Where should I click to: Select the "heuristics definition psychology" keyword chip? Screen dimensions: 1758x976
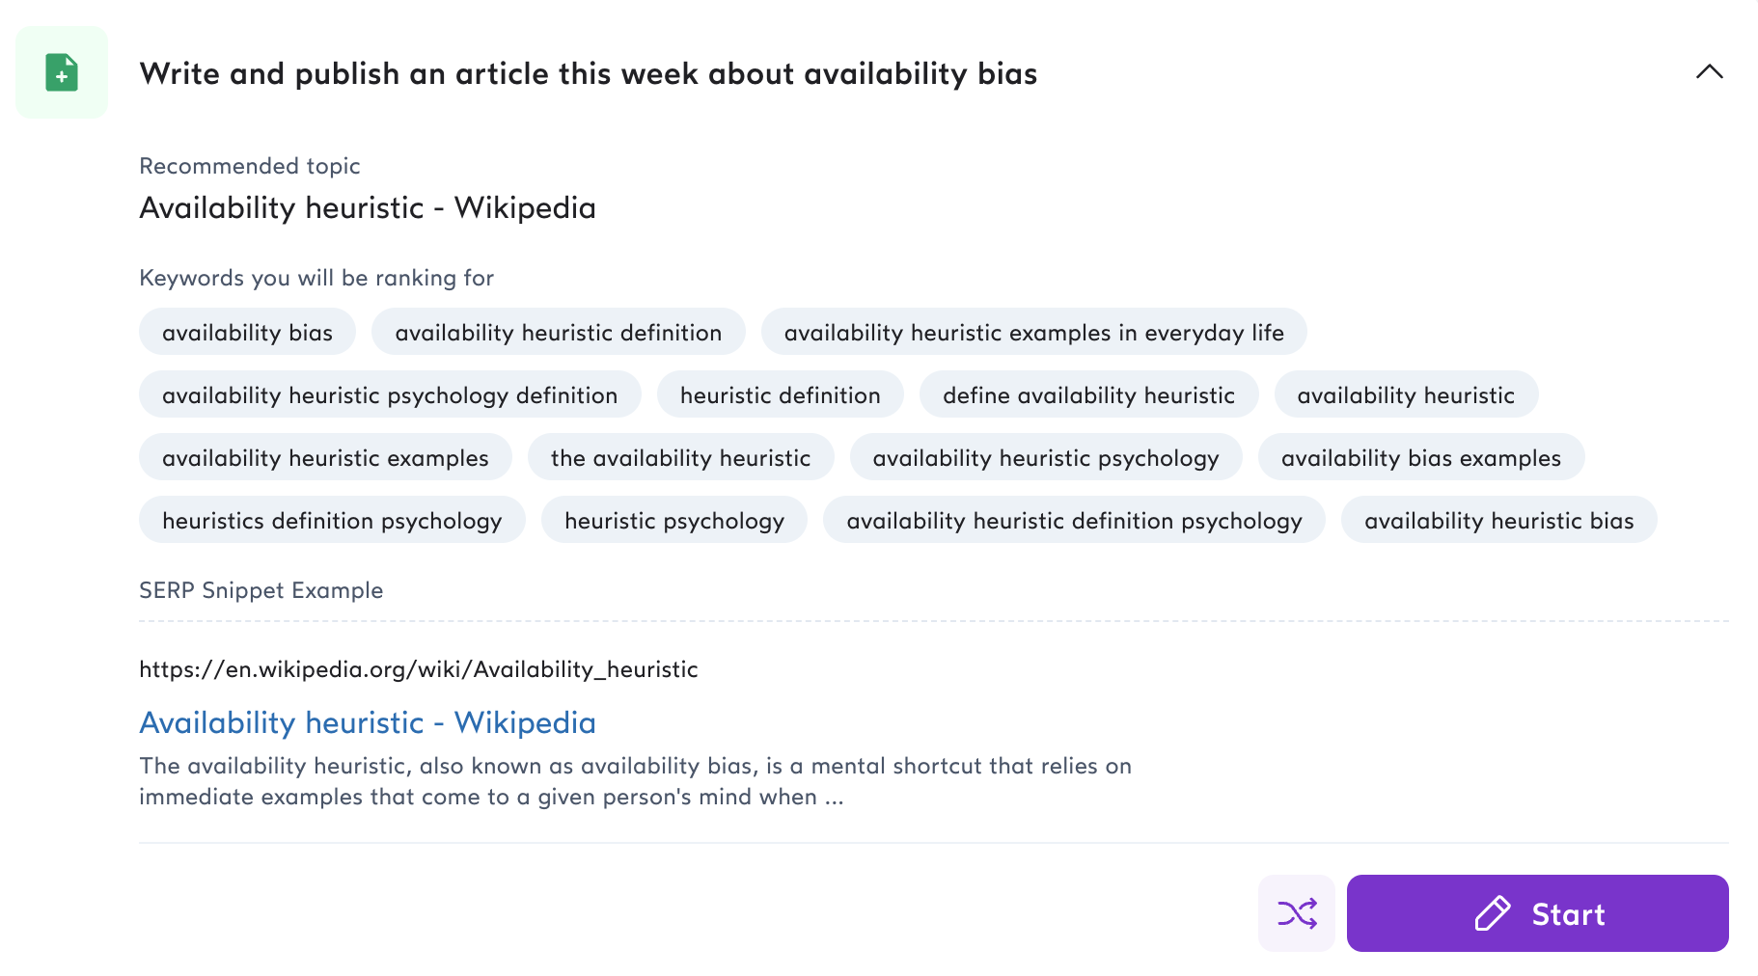coord(332,520)
